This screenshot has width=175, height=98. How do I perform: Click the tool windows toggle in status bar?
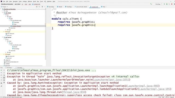[1, 97]
